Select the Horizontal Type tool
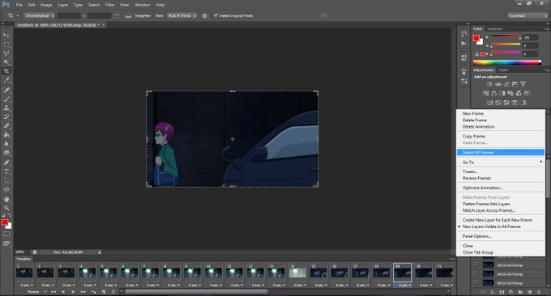 coord(6,171)
